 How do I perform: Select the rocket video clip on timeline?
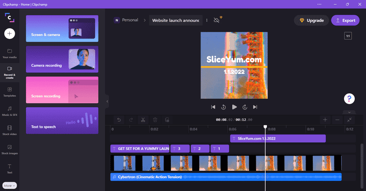(x=226, y=163)
